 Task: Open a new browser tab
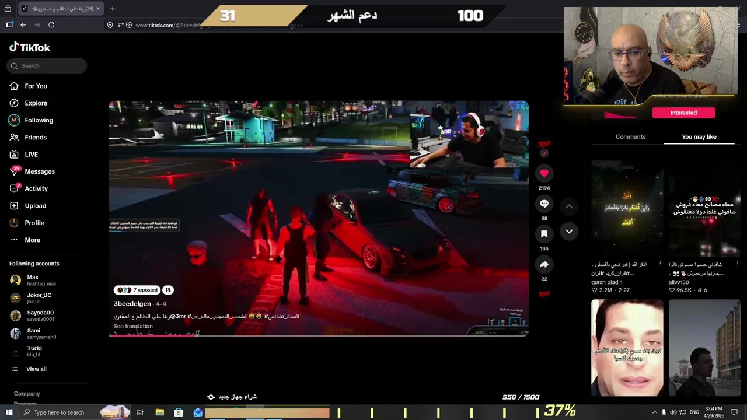(x=113, y=9)
